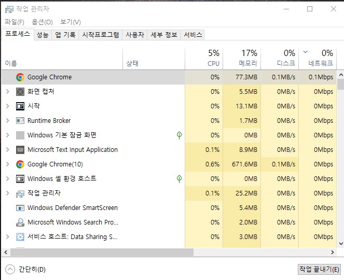Select the Windows Defender SmartScreen row name
The width and height of the screenshot is (344, 280).
pyautogui.click(x=73, y=207)
